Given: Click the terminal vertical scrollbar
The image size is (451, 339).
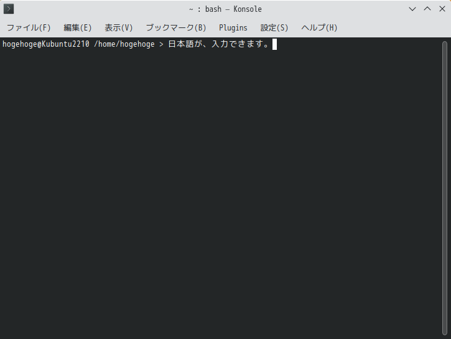Looking at the screenshot, I should point(445,188).
